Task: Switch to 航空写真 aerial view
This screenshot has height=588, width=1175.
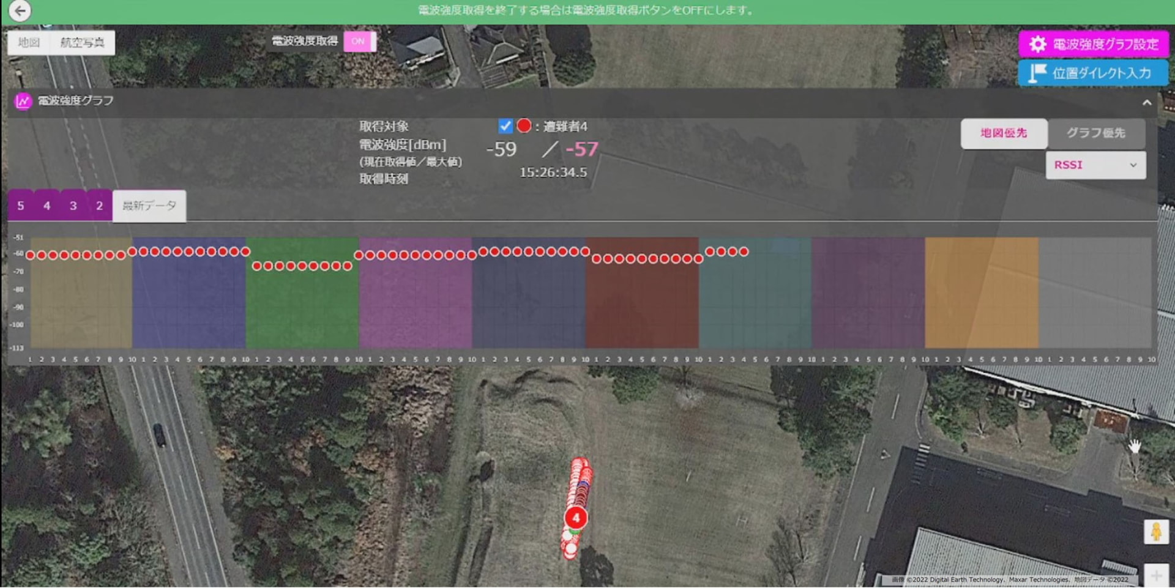Action: [x=82, y=42]
